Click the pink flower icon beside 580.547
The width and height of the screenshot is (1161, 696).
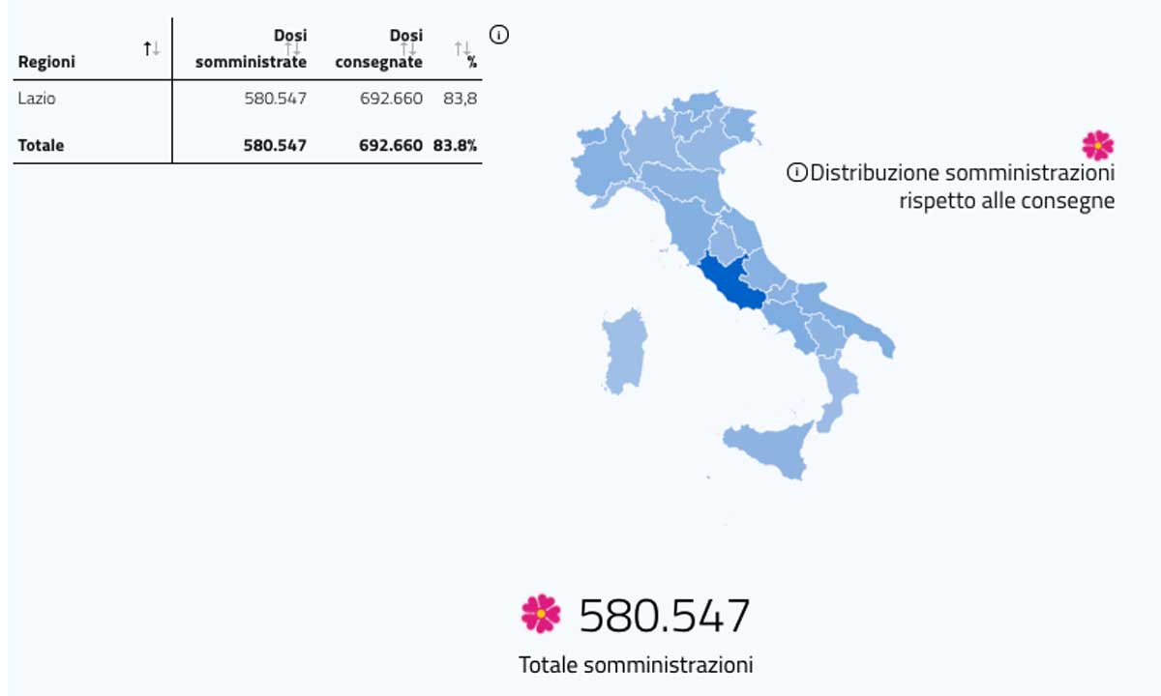540,613
